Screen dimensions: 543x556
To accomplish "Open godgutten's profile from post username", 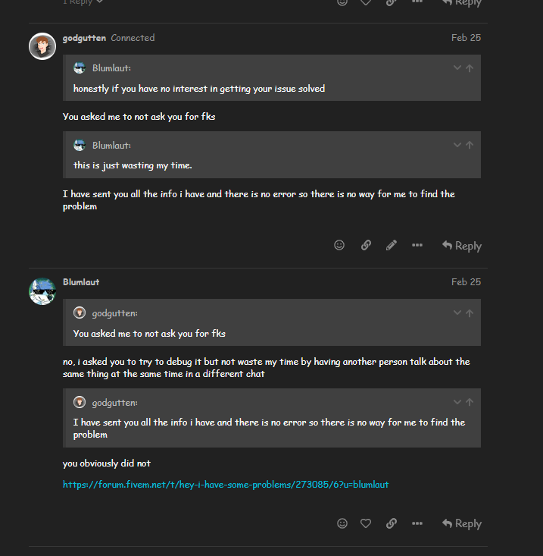I will (x=84, y=38).
